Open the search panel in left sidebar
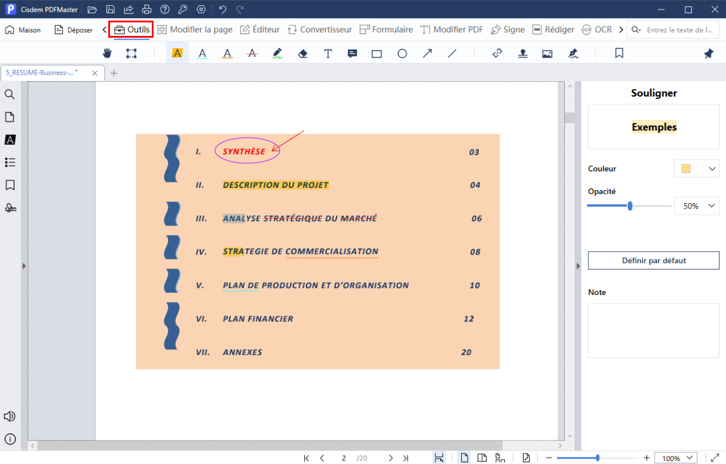This screenshot has width=726, height=464. pos(9,94)
